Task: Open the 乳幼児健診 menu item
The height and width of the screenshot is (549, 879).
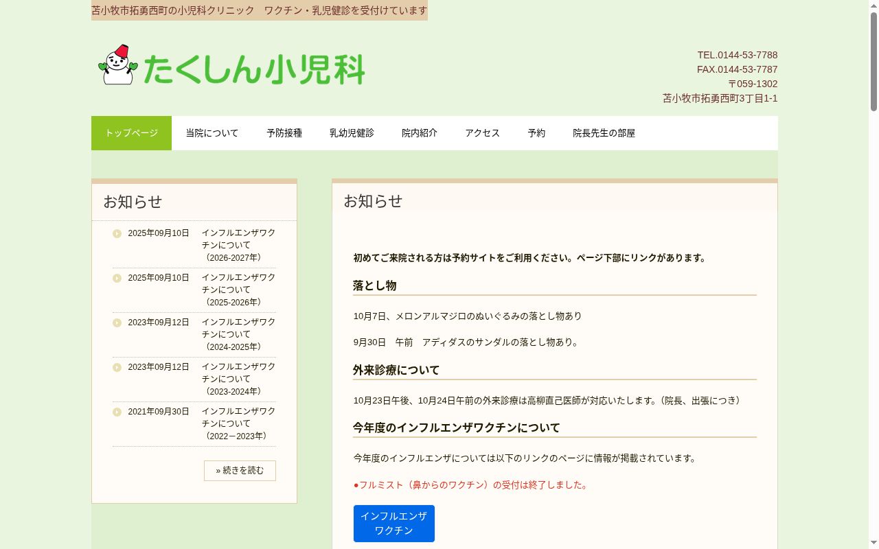Action: [x=352, y=133]
